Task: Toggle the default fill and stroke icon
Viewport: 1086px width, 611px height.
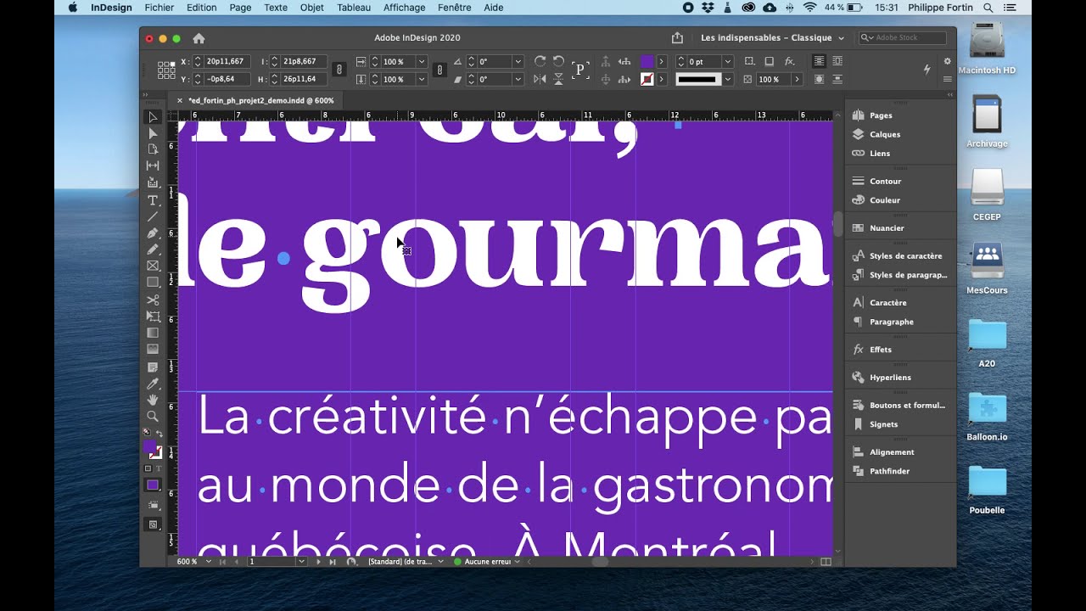Action: click(146, 433)
